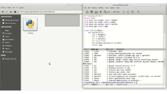Image resolution: width=167 pixels, height=94 pixels.
Task: Click the Paste clipboard icon in Emacs
Action: [x=133, y=12]
